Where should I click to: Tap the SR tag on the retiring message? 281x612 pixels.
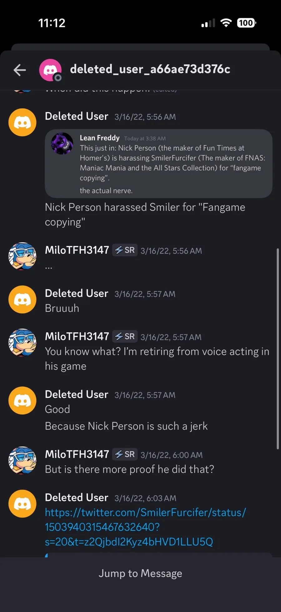pyautogui.click(x=125, y=336)
